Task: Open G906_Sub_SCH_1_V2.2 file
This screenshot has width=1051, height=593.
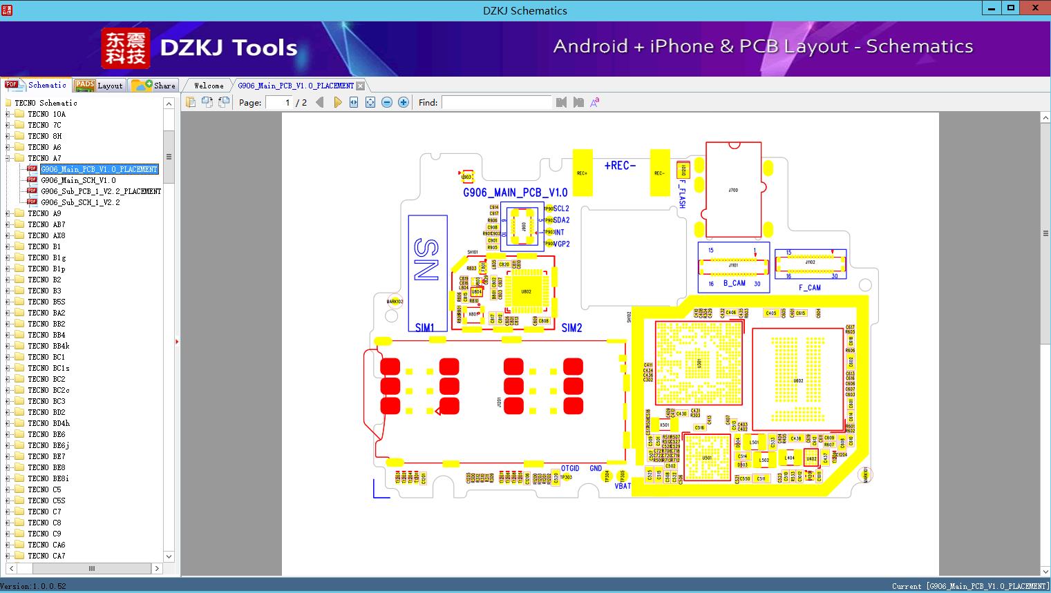Action: [80, 202]
